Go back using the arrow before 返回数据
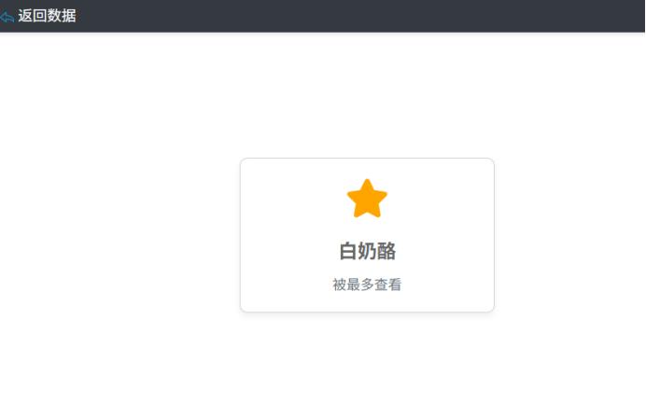 pyautogui.click(x=7, y=17)
